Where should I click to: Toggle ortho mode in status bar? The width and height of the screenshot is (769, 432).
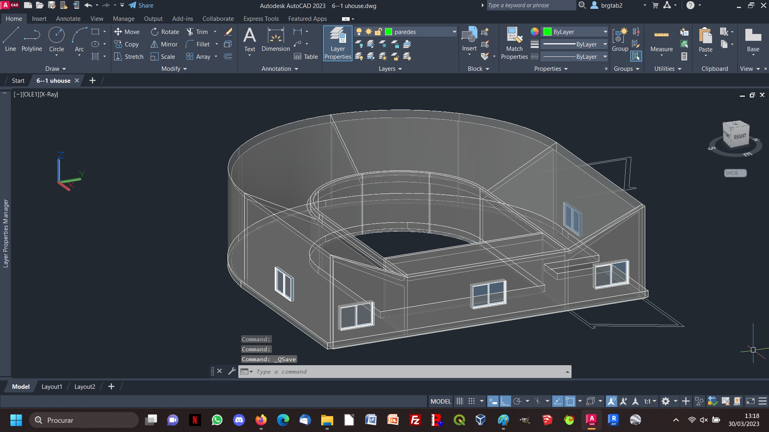pyautogui.click(x=505, y=401)
